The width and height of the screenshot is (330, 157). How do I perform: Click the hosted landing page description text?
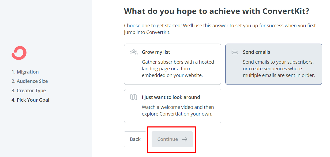[x=178, y=68]
